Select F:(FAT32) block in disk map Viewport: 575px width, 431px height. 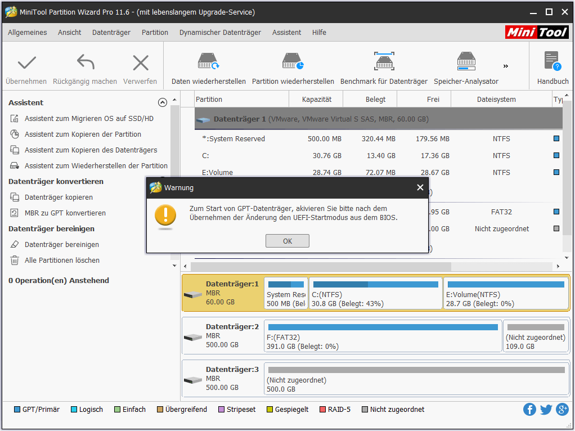pyautogui.click(x=383, y=336)
